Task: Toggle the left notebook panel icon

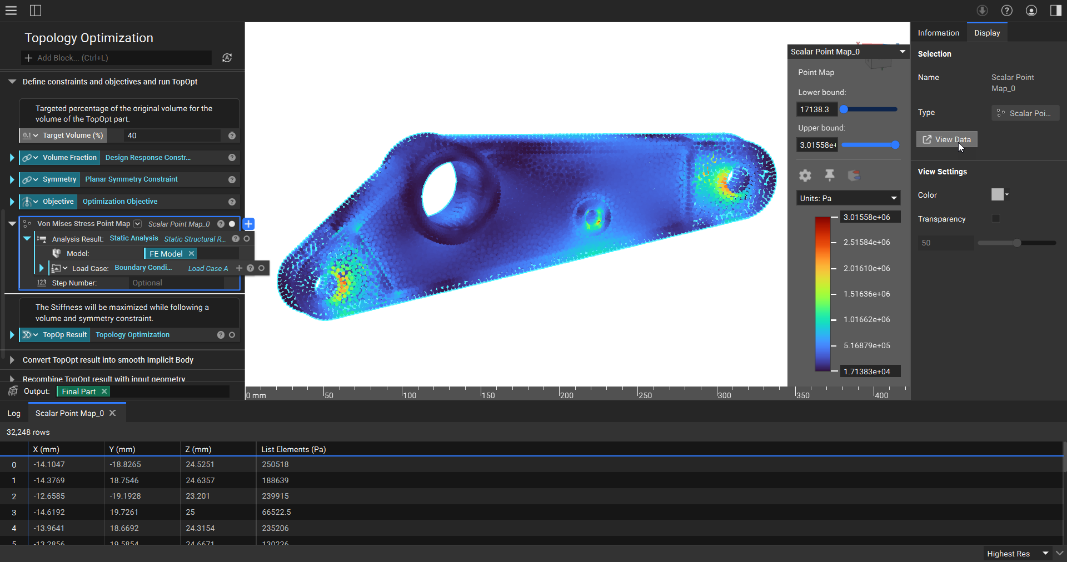Action: click(x=36, y=11)
